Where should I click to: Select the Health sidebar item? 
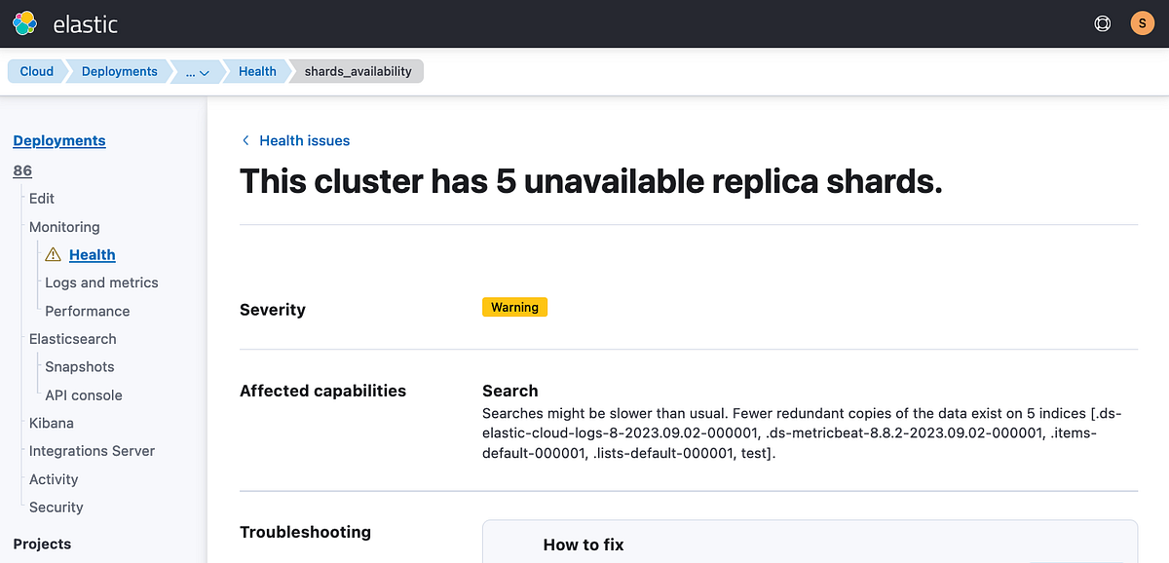tap(92, 254)
